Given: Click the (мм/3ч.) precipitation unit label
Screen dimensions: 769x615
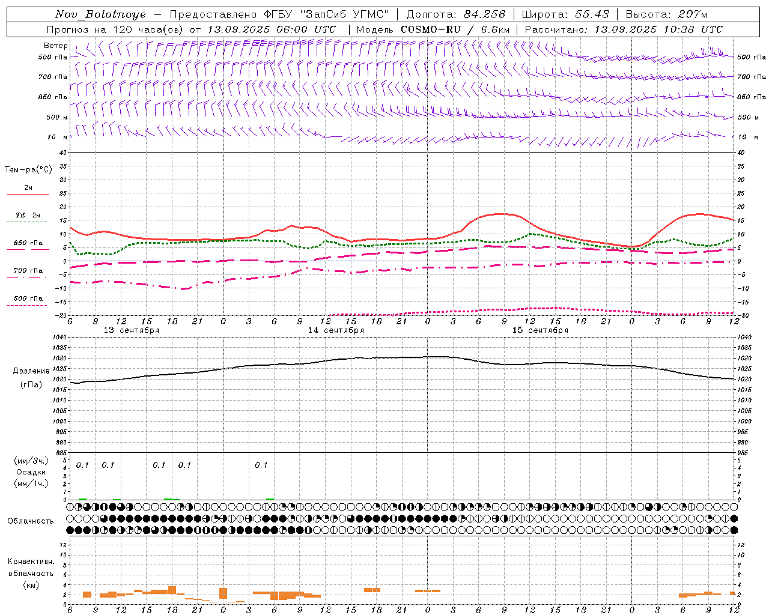Looking at the screenshot, I should (x=31, y=461).
